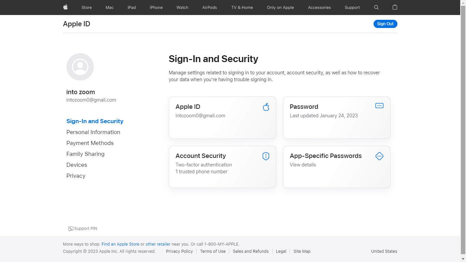Viewport: 466px width, 262px height.
Task: Click the Support PIN phone icon
Action: pos(71,229)
